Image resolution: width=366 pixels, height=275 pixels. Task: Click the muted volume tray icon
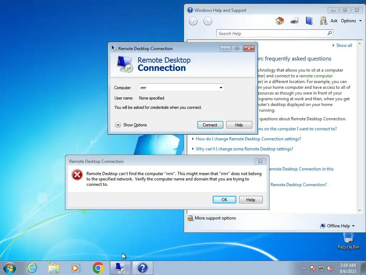pyautogui.click(x=330, y=268)
